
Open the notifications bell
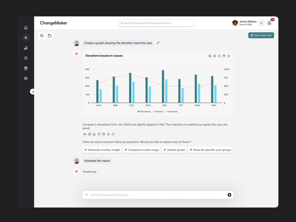click(x=269, y=23)
